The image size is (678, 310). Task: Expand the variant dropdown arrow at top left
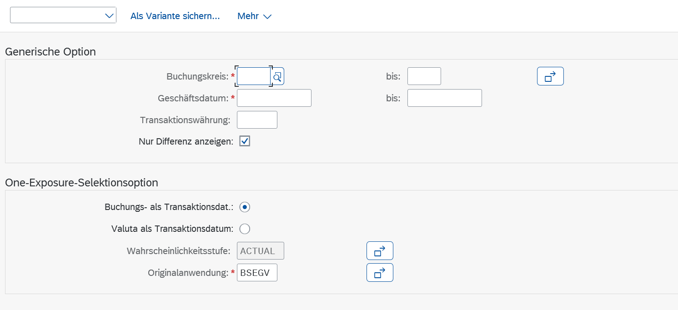tap(109, 16)
